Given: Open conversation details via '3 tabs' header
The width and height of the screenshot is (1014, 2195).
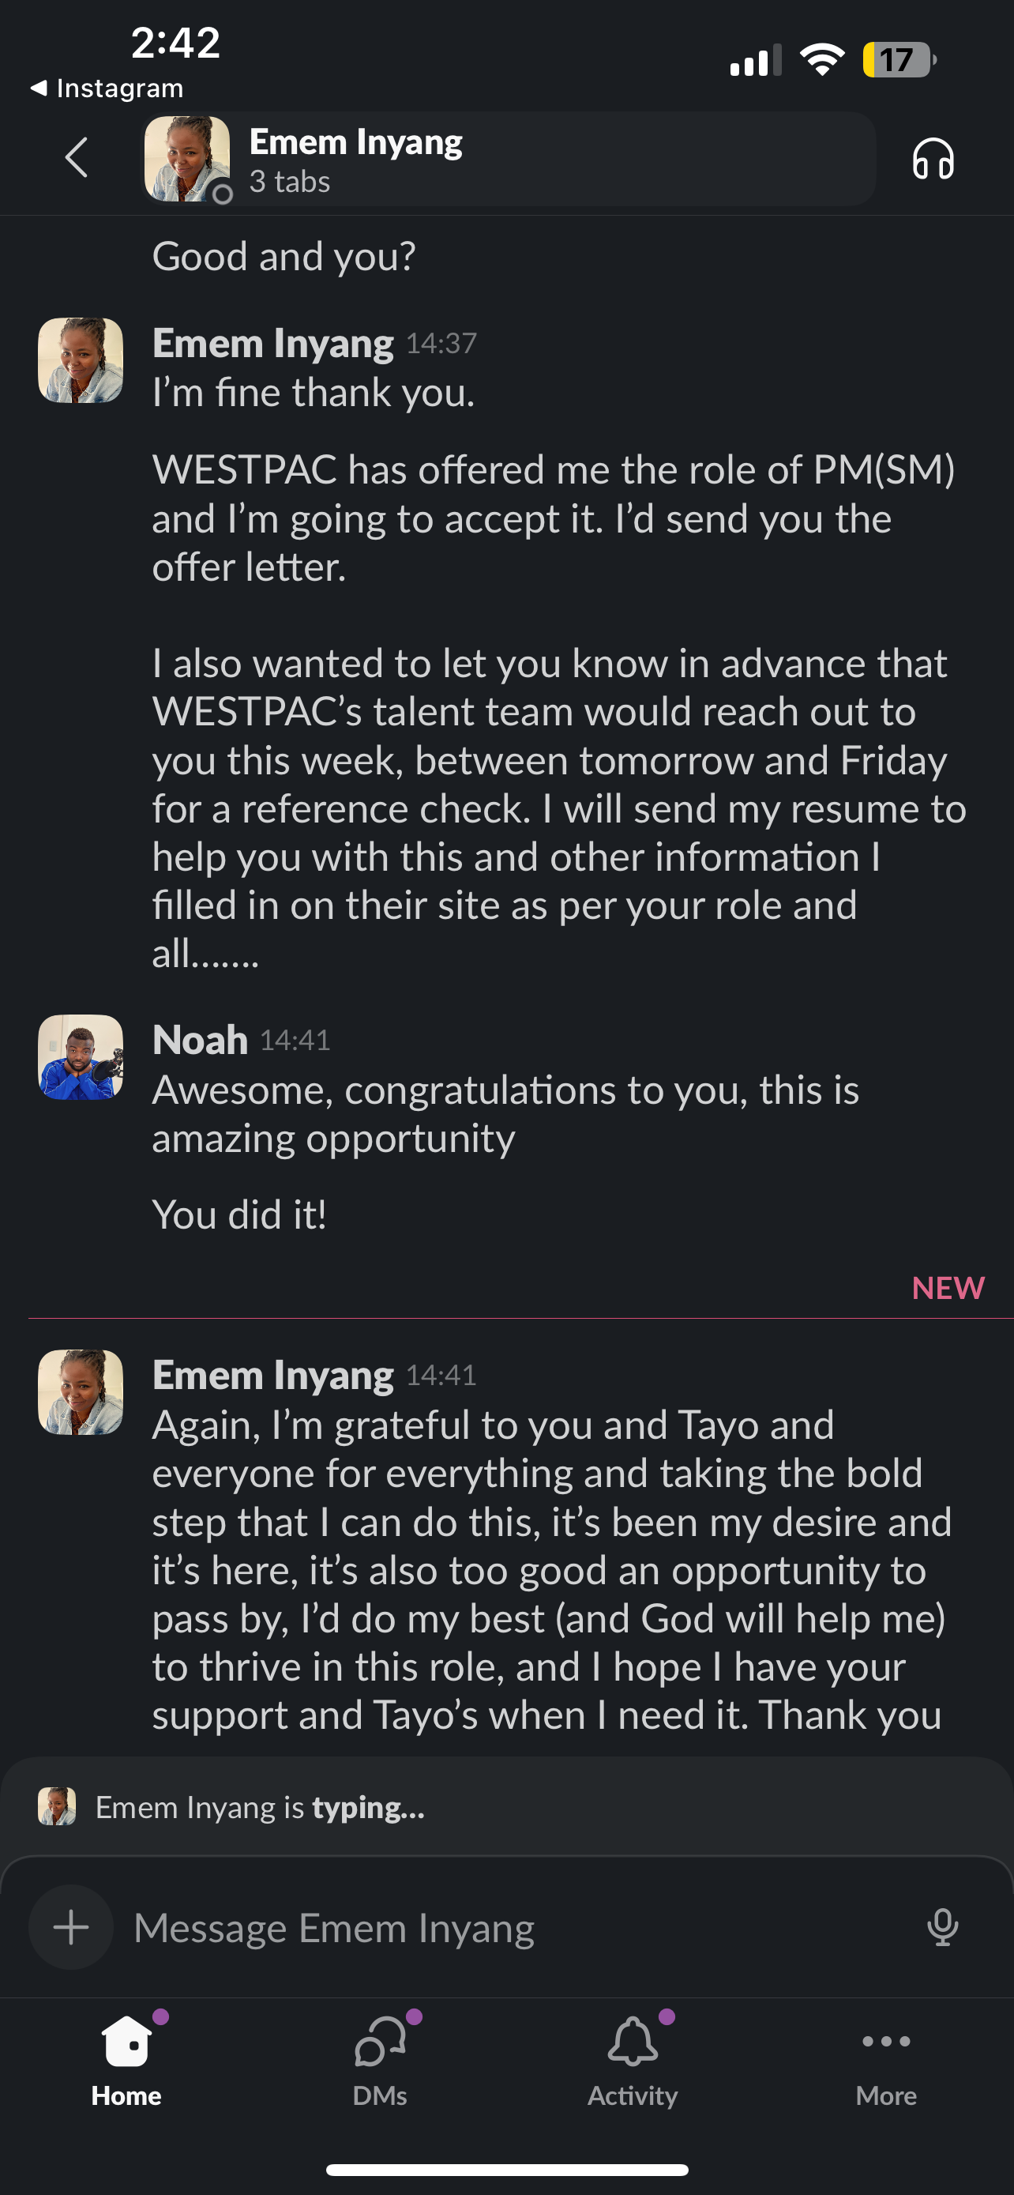Looking at the screenshot, I should 290,182.
